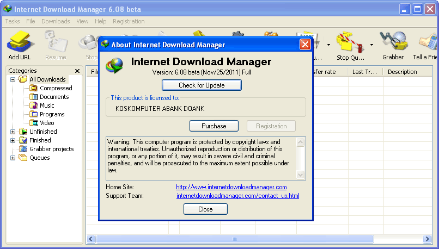Click horizontal scrollbar left arrow
The height and width of the screenshot is (249, 439).
point(91,239)
